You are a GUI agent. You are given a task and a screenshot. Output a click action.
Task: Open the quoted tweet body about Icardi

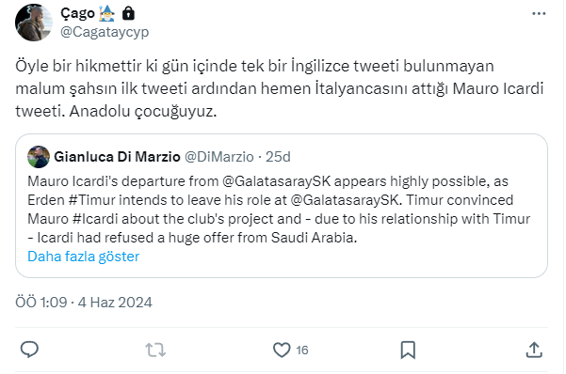279,210
